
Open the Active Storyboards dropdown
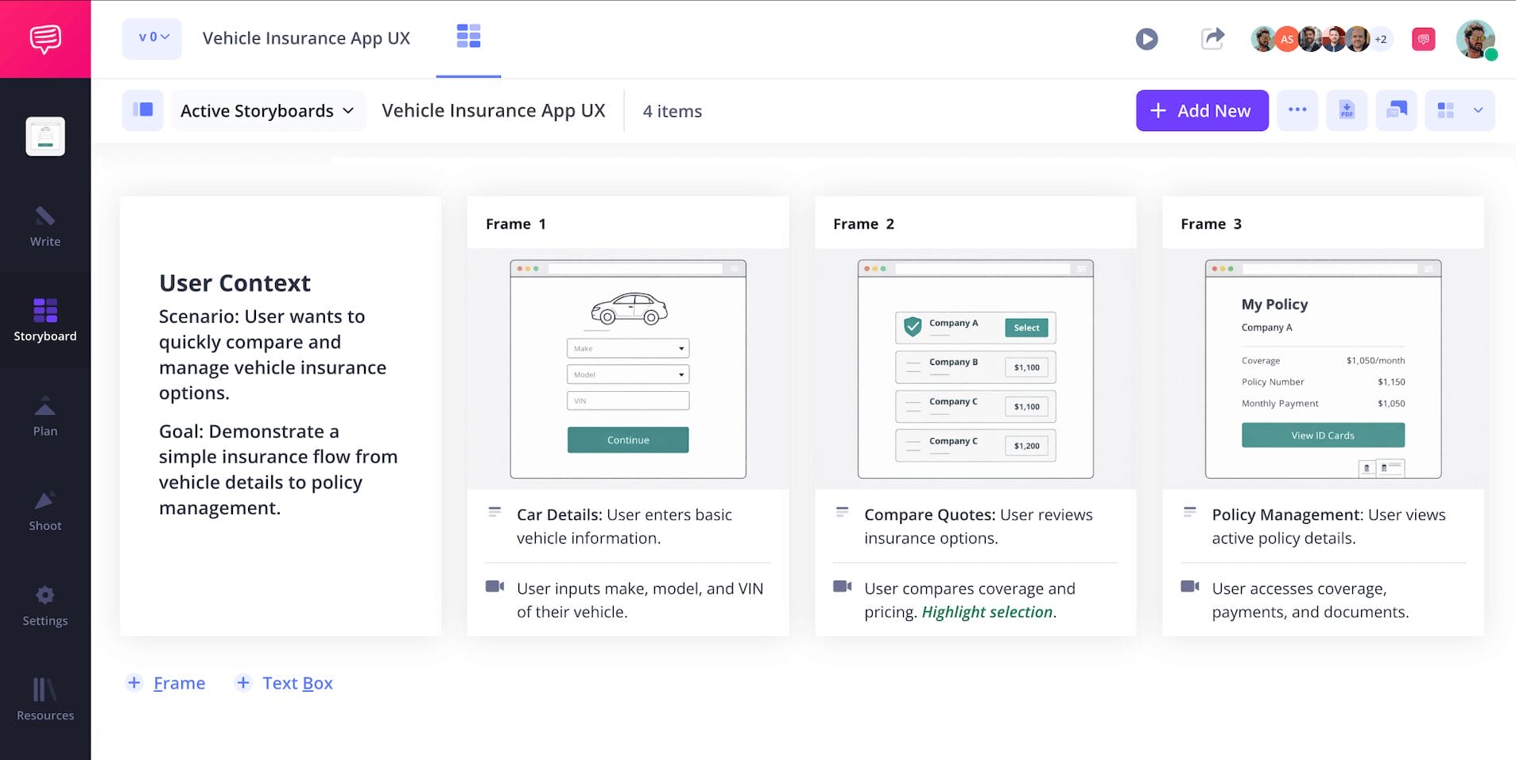tap(267, 111)
